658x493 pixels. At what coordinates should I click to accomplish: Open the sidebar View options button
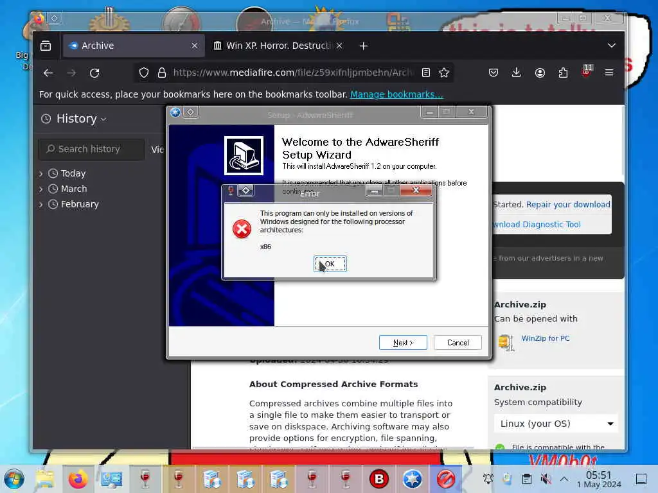click(158, 149)
